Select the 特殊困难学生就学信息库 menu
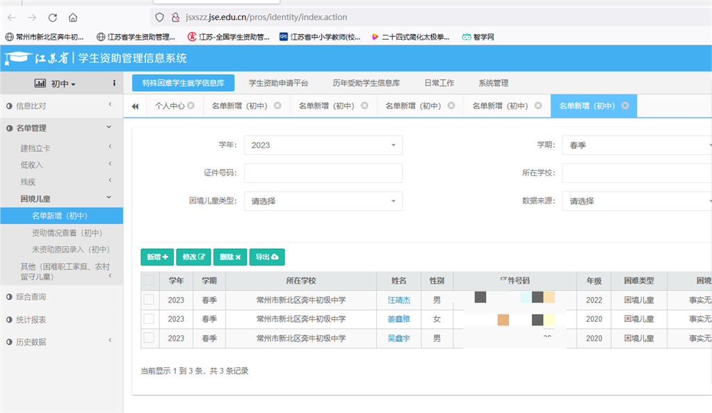The height and width of the screenshot is (413, 712). [x=184, y=83]
